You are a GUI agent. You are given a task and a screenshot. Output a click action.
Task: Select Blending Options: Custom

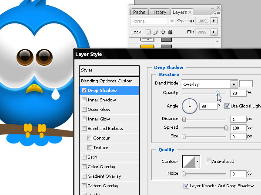[x=109, y=81]
